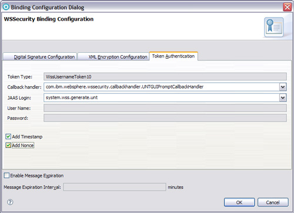
Task: Click the Token Type field WssUsernameToken10
Action: [165, 77]
